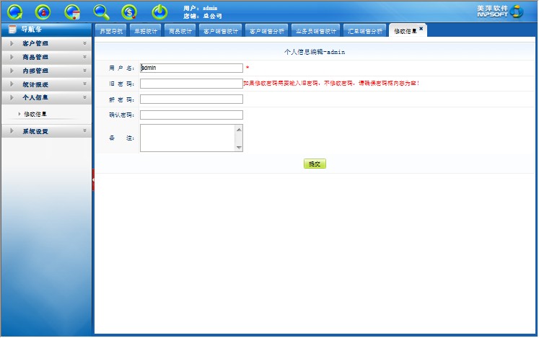The image size is (539, 338).
Task: Close the 修改信息 tab
Action: [x=421, y=29]
